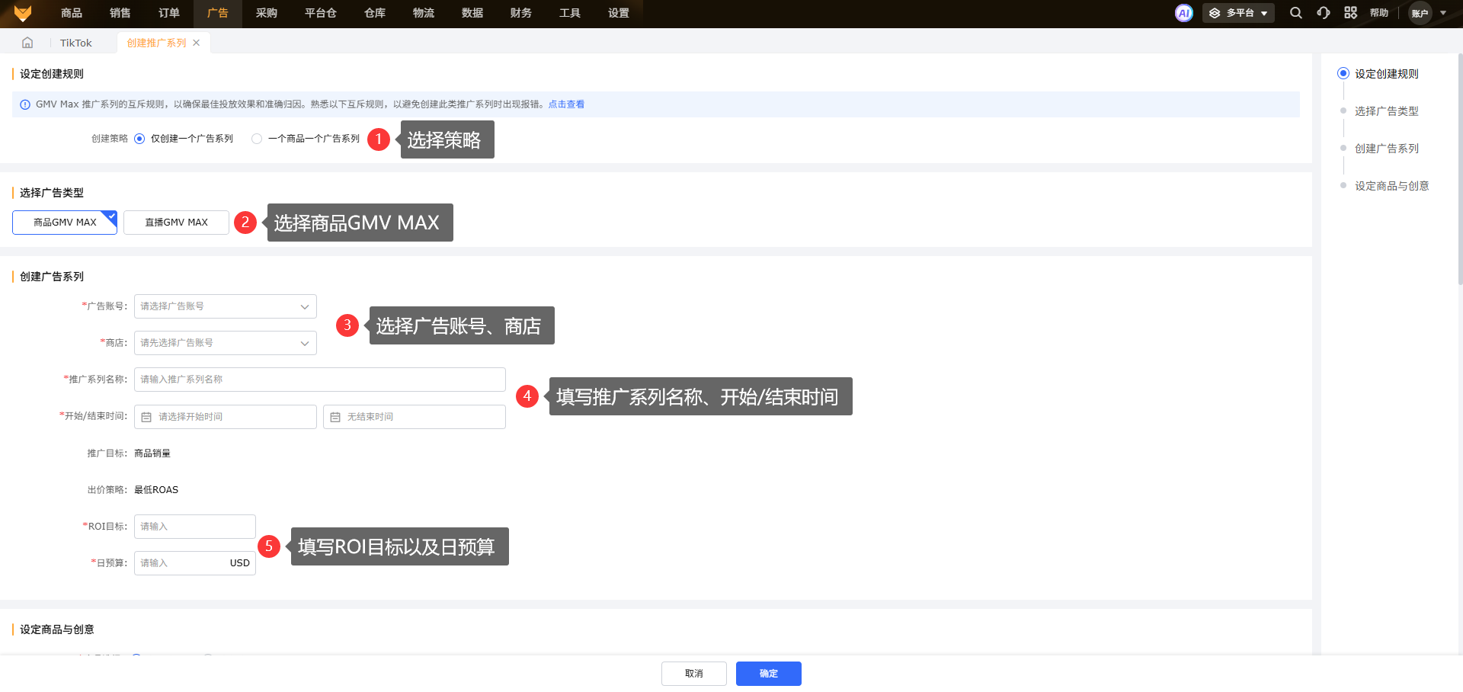1463x692 pixels.
Task: Choose the 商品GMV MAX ad type
Action: (65, 223)
